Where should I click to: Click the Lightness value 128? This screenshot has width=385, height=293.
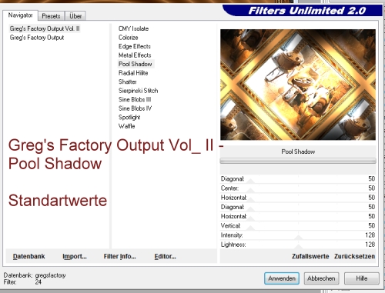[x=370, y=245]
